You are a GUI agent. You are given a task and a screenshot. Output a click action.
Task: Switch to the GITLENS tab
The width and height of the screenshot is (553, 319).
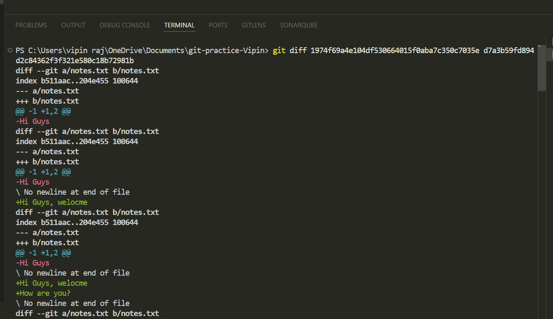pyautogui.click(x=254, y=25)
